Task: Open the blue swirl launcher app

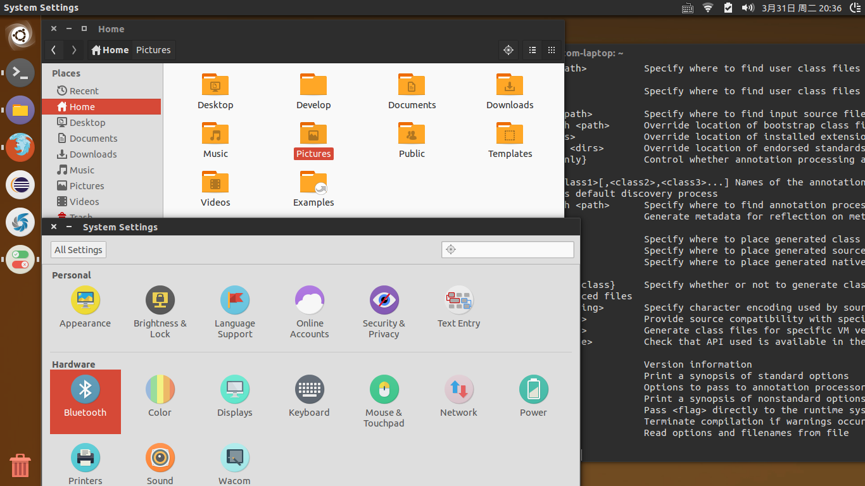Action: (20, 222)
